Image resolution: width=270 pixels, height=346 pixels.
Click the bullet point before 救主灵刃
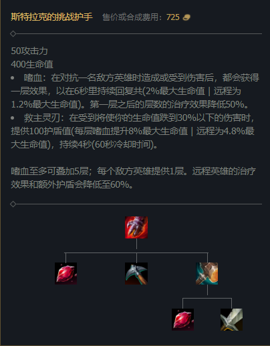point(13,118)
